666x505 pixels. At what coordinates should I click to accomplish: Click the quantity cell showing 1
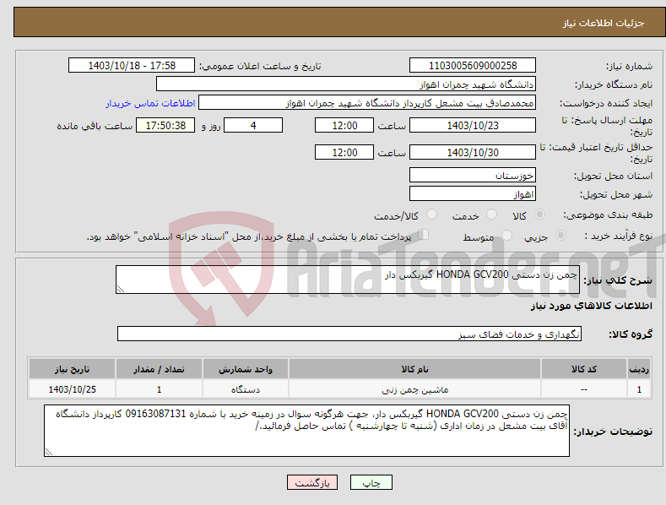(x=159, y=389)
